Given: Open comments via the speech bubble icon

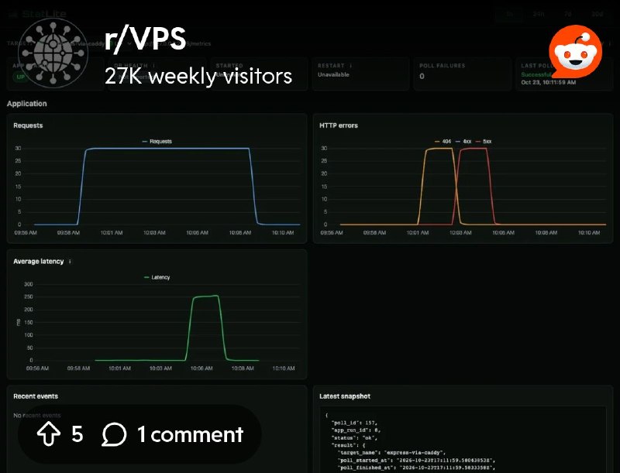Looking at the screenshot, I should click(x=114, y=434).
